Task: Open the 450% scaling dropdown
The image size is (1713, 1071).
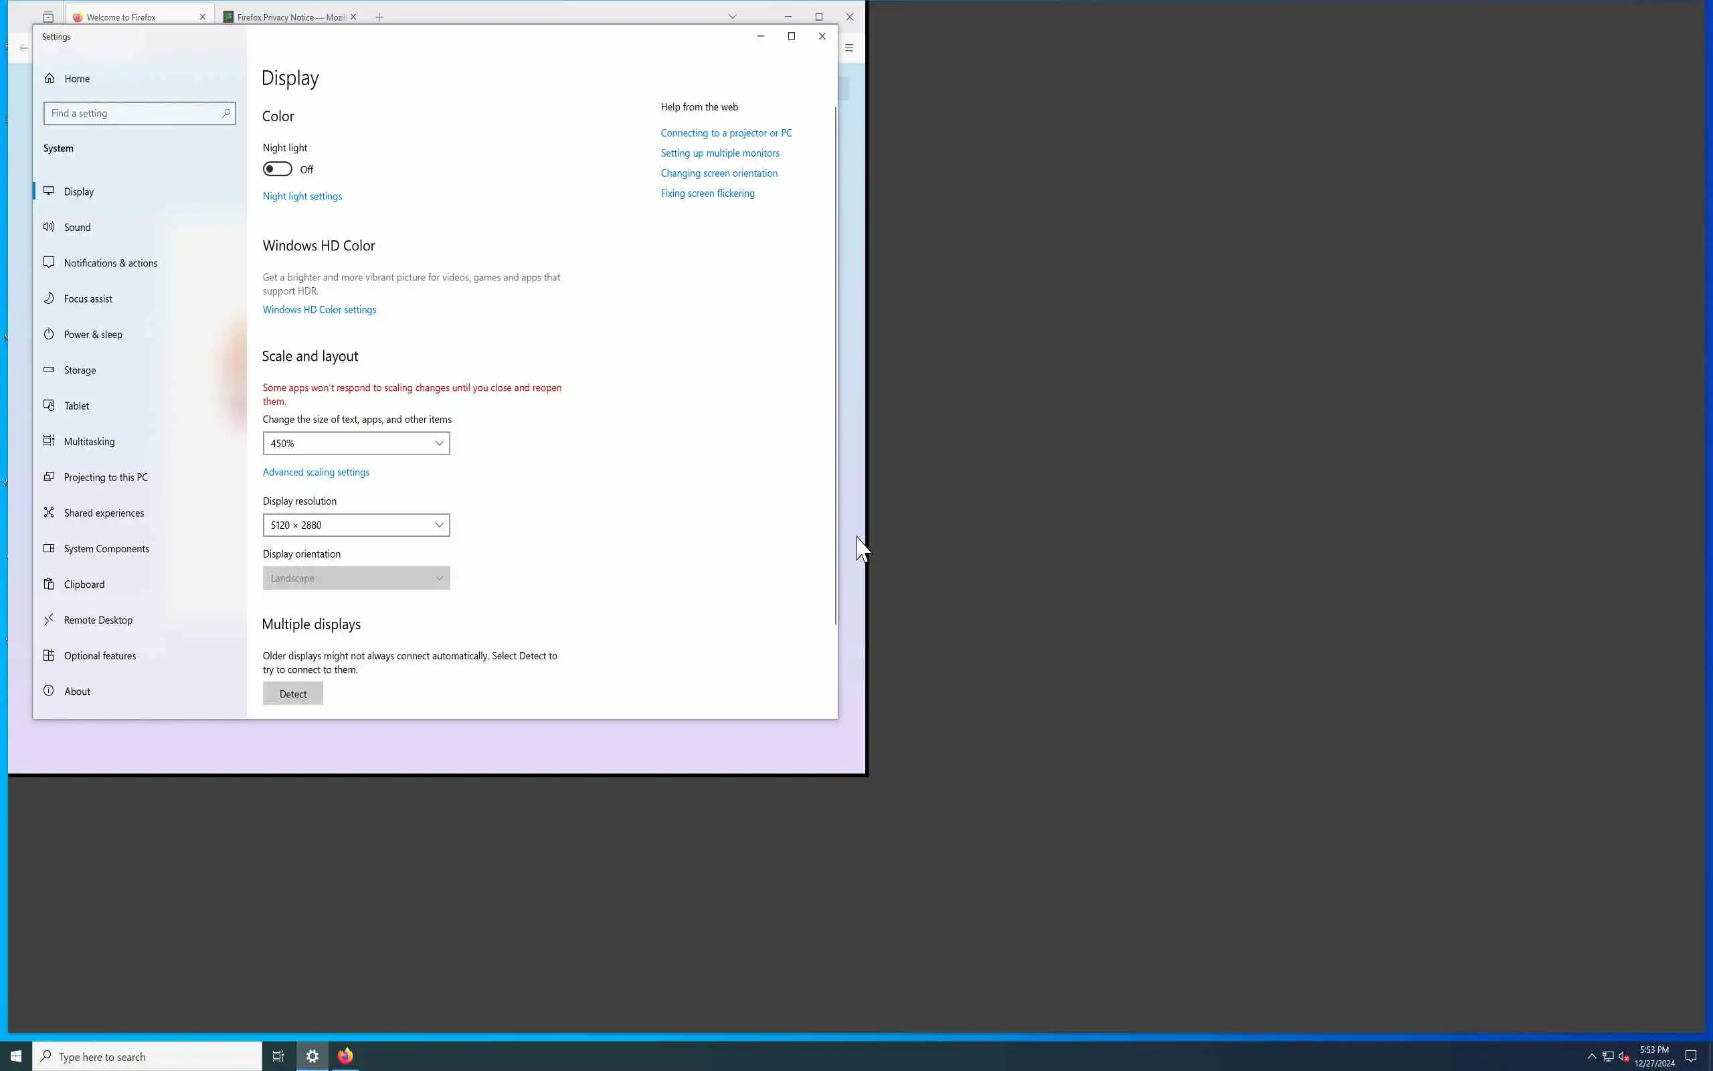Action: click(356, 443)
